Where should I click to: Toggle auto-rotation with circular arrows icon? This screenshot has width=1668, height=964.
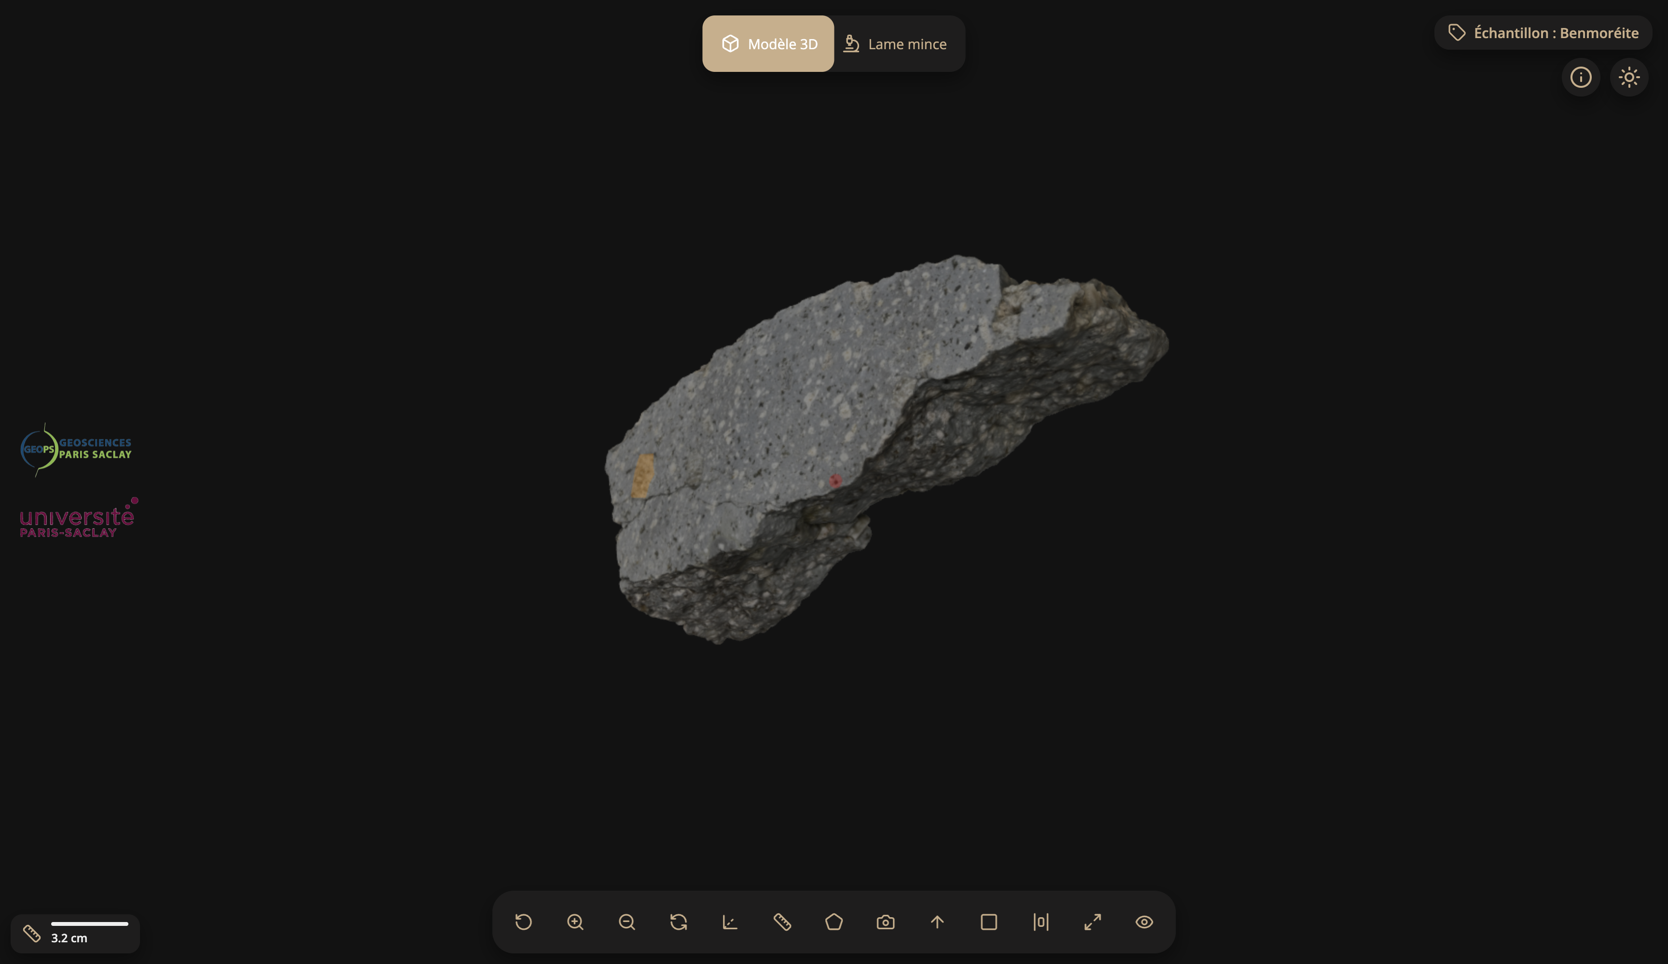[679, 922]
